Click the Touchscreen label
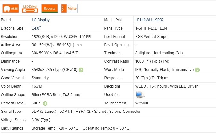The width and height of the screenshot is (216, 134). click(115, 103)
